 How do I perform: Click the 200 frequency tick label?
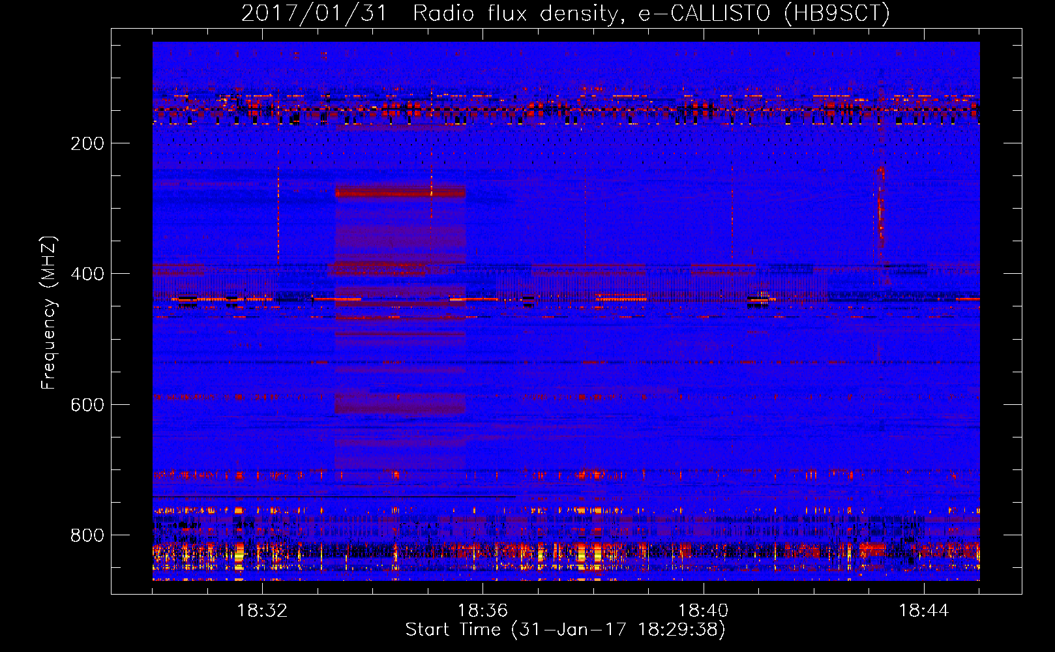[87, 143]
